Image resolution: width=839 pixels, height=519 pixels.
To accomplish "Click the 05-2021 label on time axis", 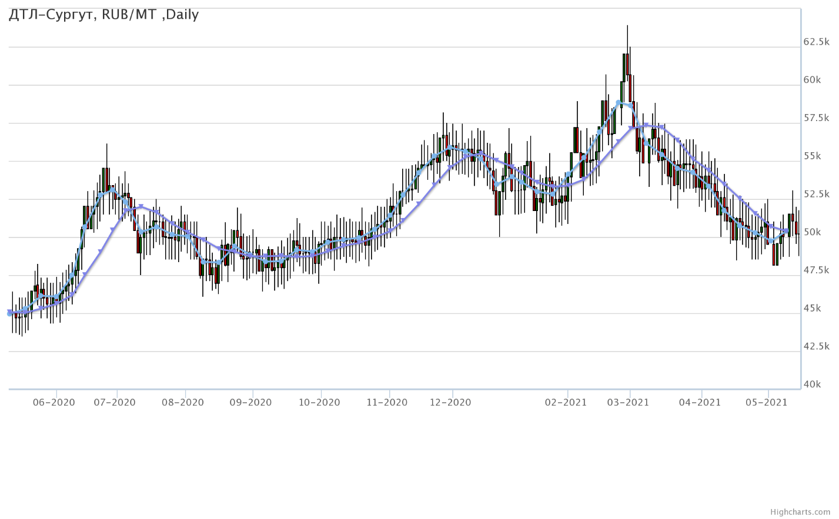I will click(766, 403).
